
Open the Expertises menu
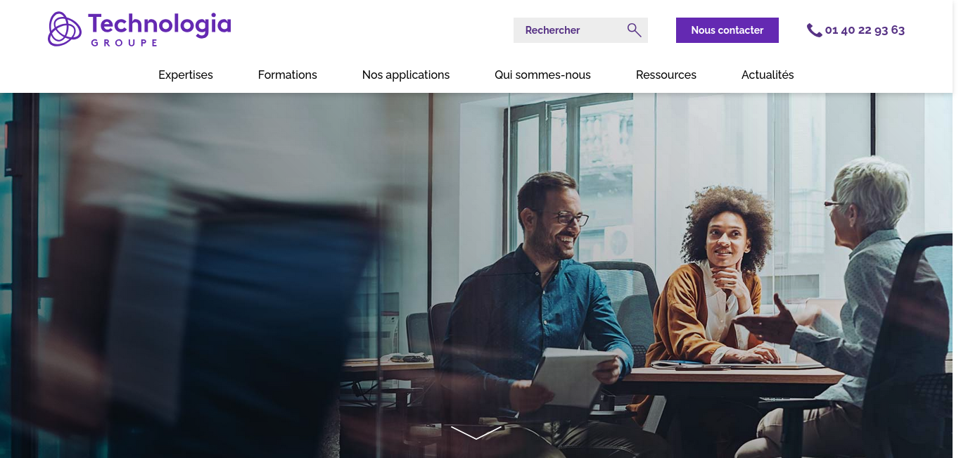pos(186,75)
